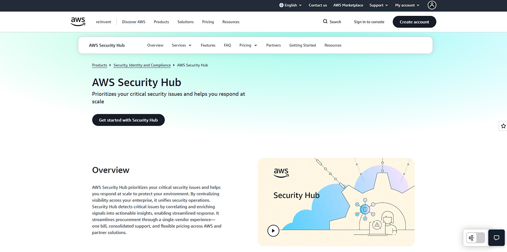Image resolution: width=507 pixels, height=252 pixels.
Task: Click the Sign in to console link
Action: 369,22
